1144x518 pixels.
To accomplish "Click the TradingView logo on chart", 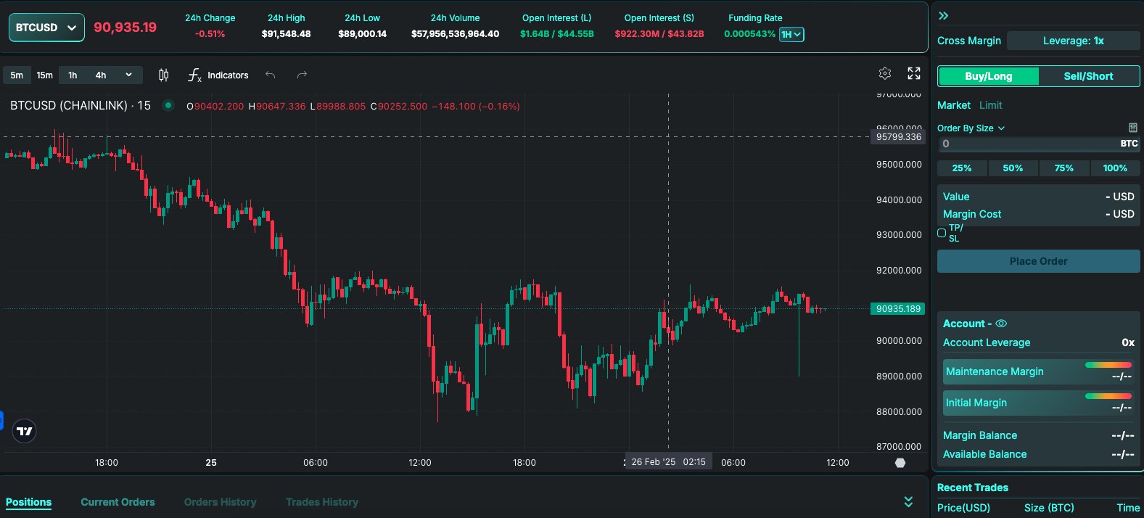I will point(25,431).
